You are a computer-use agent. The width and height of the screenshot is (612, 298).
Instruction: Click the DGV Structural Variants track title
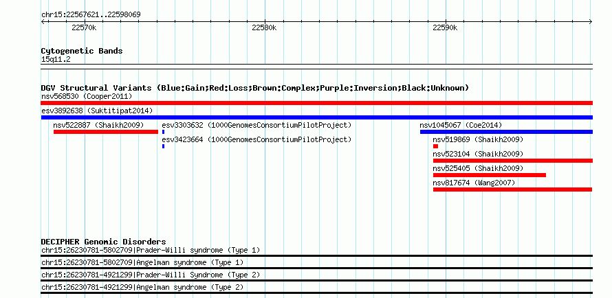click(x=255, y=88)
